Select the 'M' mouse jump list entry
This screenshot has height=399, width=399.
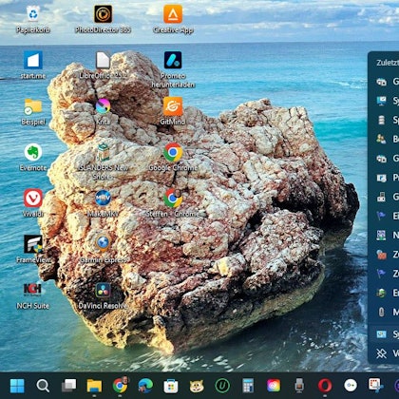[385, 313]
